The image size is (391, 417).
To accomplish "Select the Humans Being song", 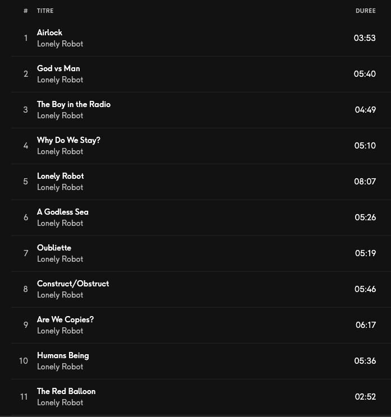I will pyautogui.click(x=63, y=355).
